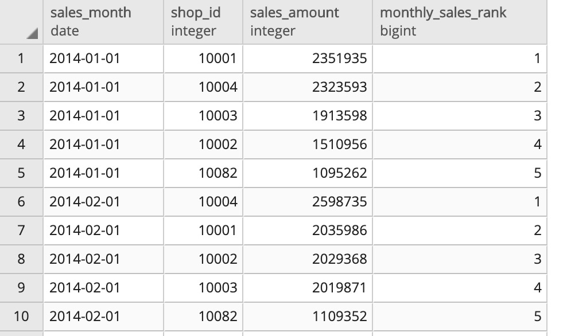Click cell with sales amount 2019871

[308, 288]
